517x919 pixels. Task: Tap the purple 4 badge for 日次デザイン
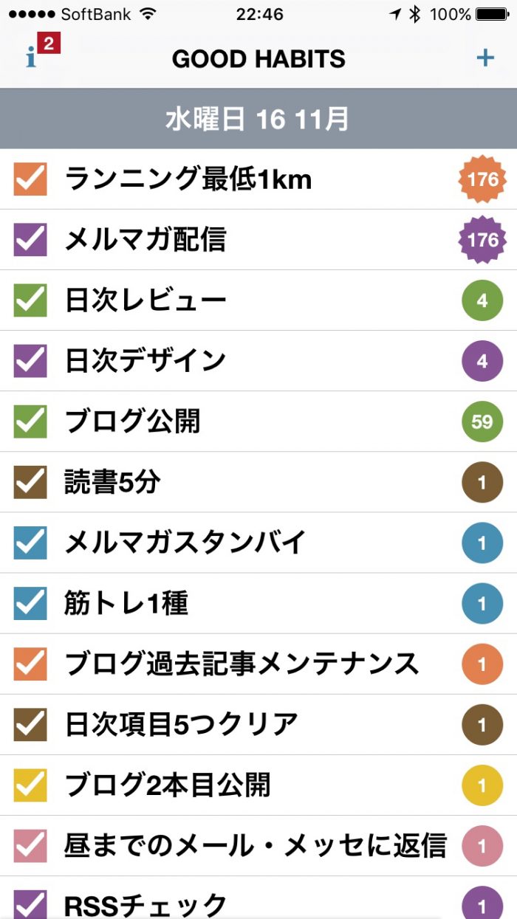[x=482, y=361]
